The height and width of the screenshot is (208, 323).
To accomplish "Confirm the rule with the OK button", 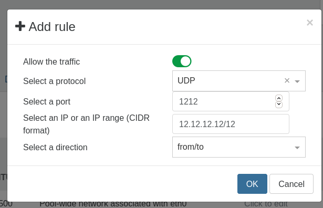I will [252, 184].
